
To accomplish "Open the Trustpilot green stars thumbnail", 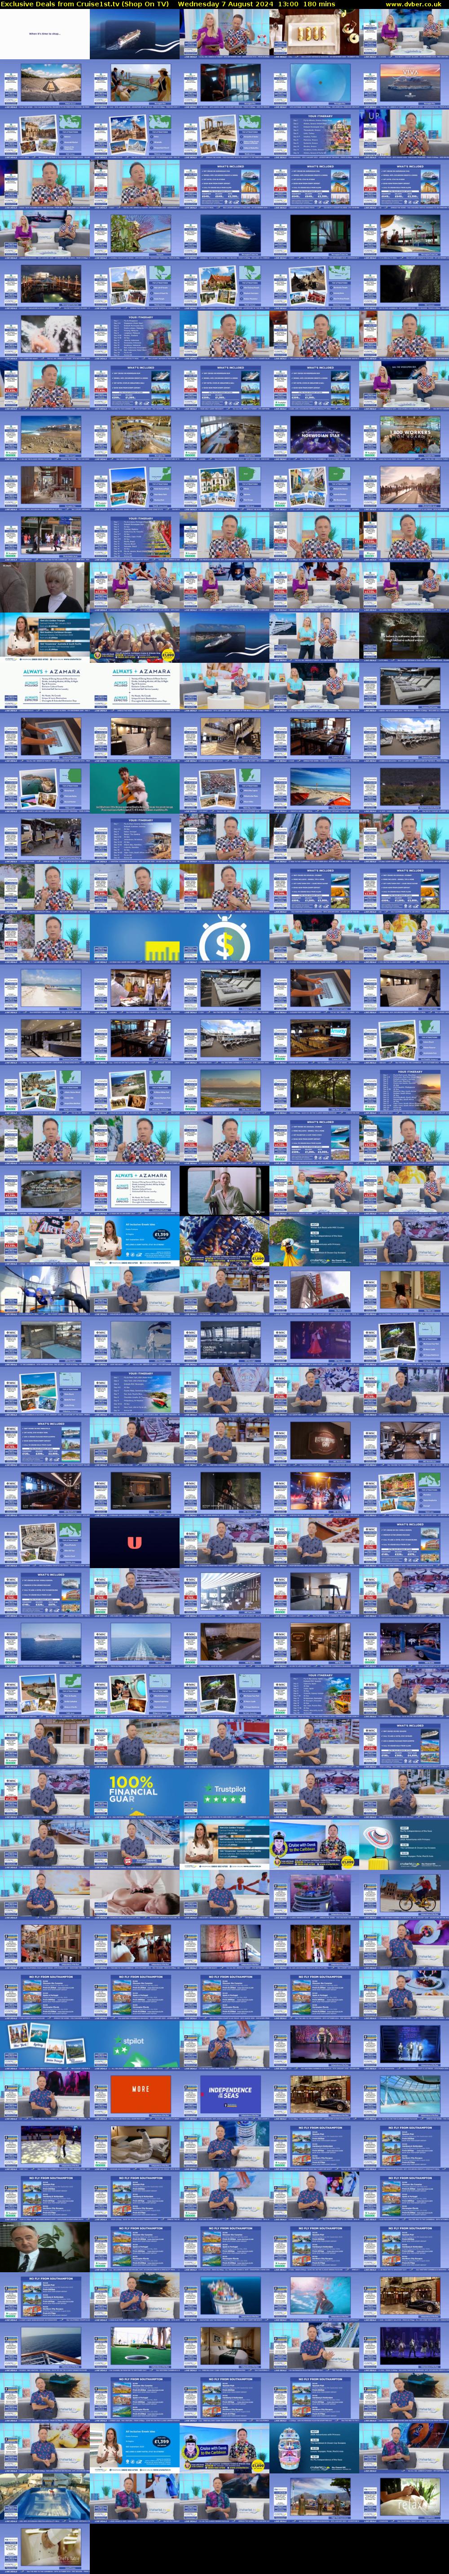I will coord(225,1793).
